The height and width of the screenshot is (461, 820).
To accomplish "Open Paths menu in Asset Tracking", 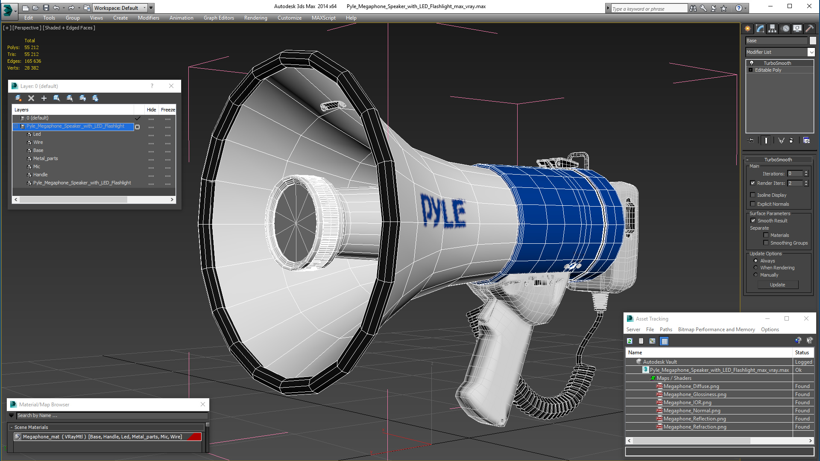I will 665,330.
